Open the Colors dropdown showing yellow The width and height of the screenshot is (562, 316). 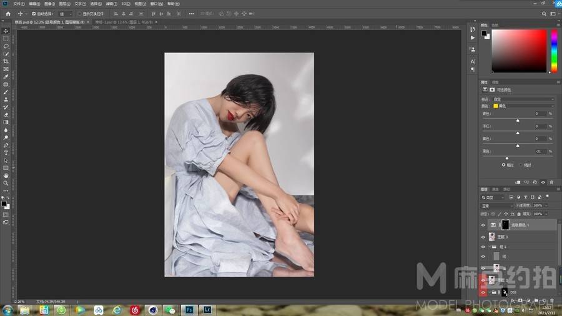523,106
